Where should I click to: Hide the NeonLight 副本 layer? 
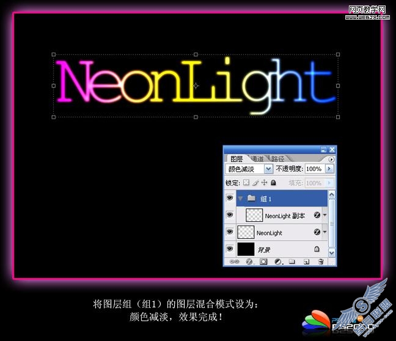click(230, 215)
